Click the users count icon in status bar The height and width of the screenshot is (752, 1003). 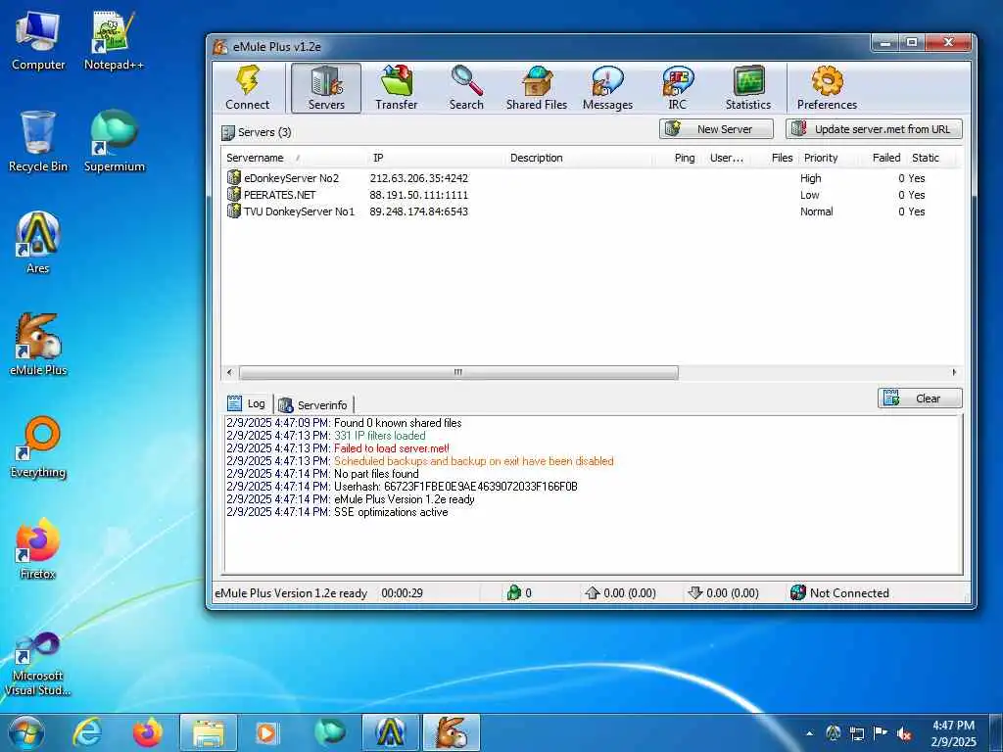tap(513, 592)
